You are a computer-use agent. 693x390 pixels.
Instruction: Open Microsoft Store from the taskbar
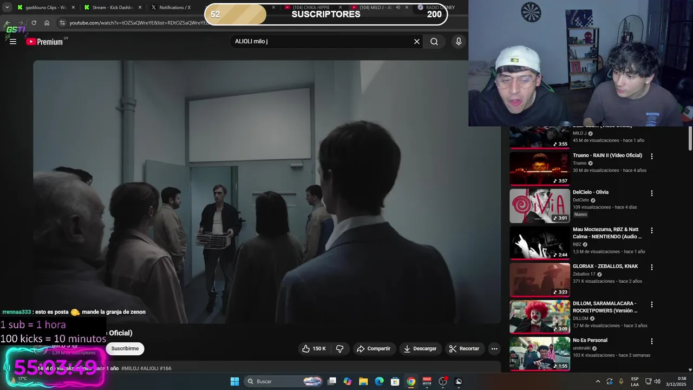395,381
